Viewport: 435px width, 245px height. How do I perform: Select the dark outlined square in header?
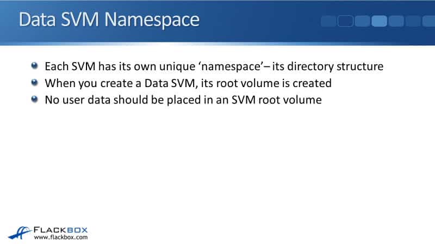tap(346, 21)
